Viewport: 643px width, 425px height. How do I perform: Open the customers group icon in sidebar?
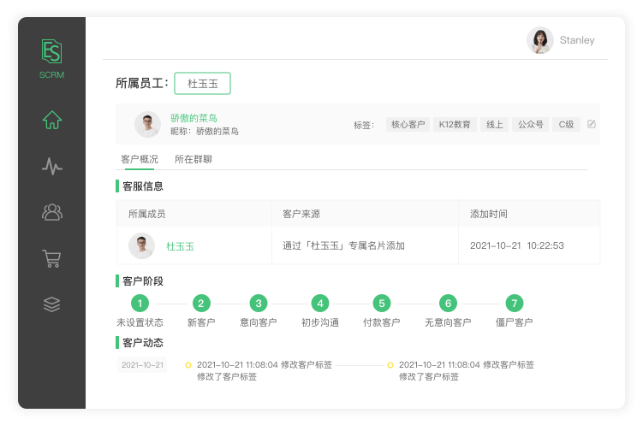click(x=52, y=212)
